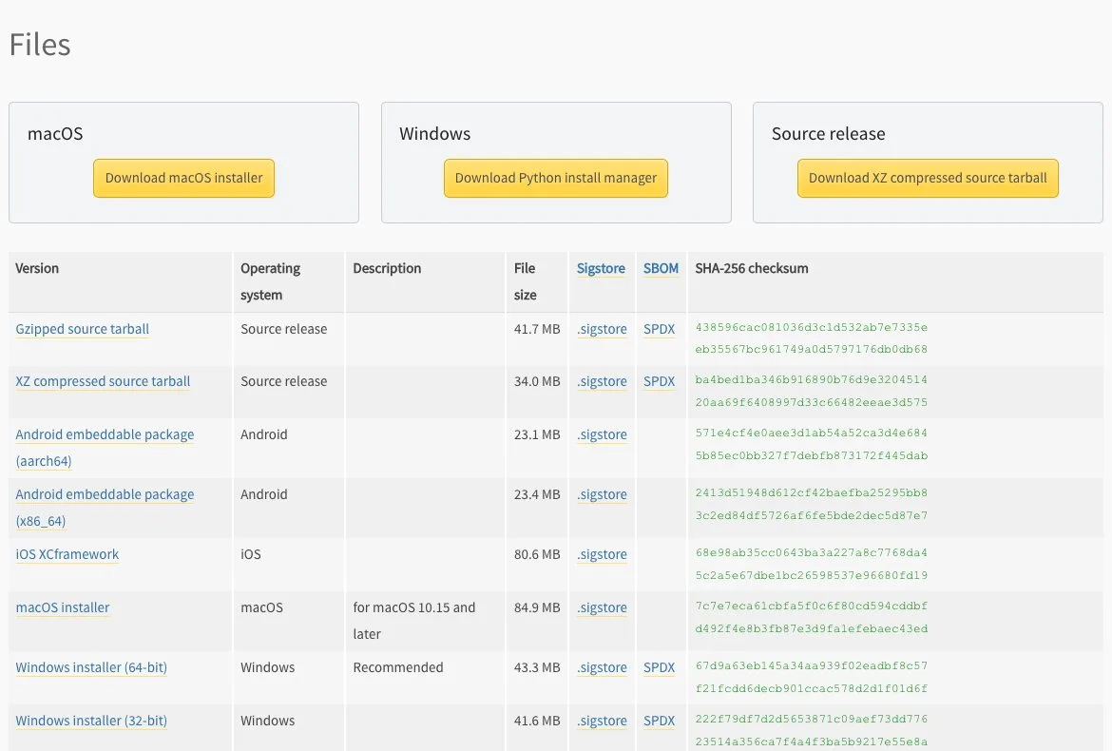Image resolution: width=1112 pixels, height=751 pixels.
Task: Open .sigstore link for XZ compressed tarball row
Action: 603,381
